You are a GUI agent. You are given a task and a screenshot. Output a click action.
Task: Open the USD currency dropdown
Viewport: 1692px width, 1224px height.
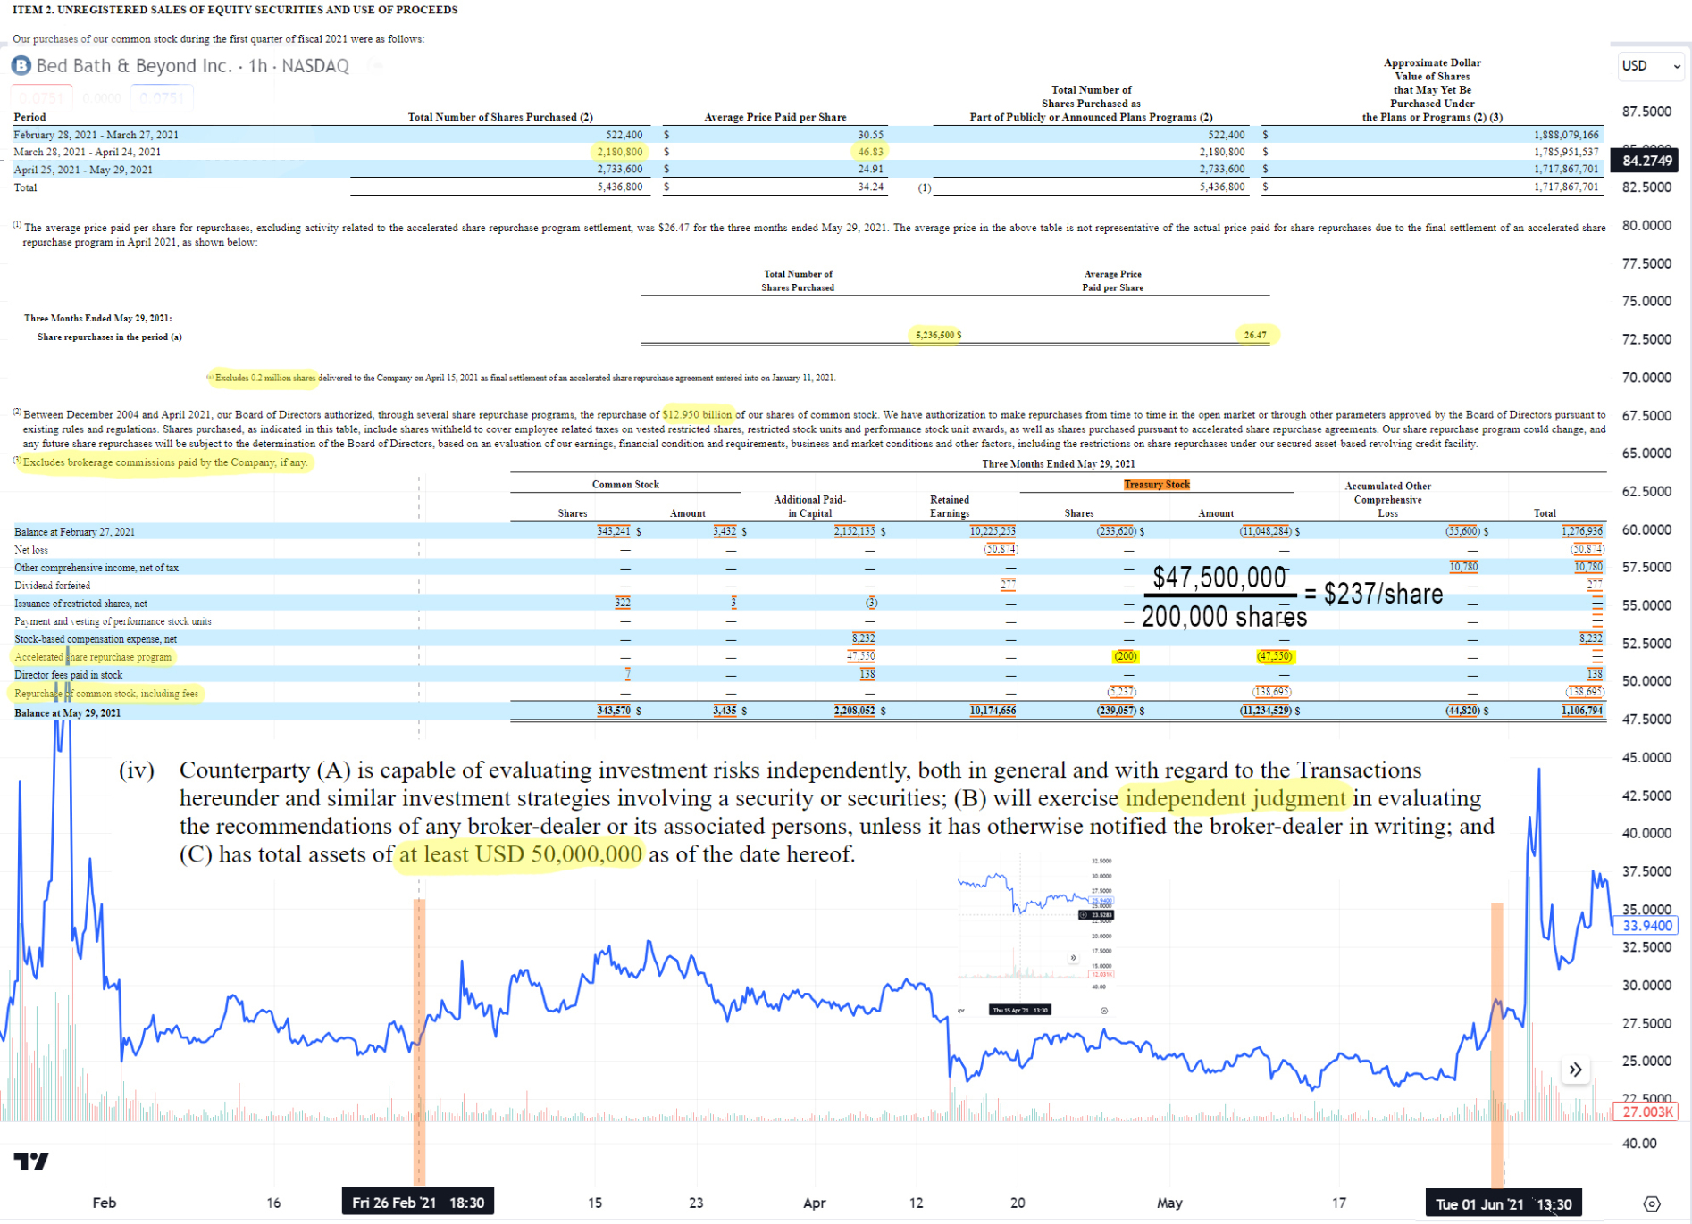(x=1650, y=66)
